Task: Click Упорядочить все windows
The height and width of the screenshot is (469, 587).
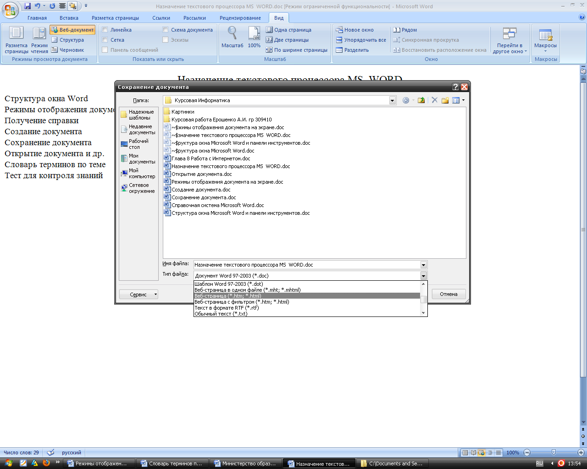Action: [x=361, y=40]
